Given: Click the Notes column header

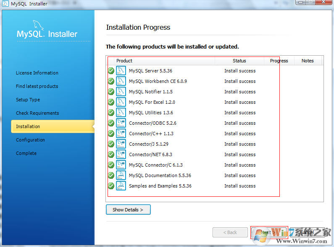Looking at the screenshot, I should (308, 61).
